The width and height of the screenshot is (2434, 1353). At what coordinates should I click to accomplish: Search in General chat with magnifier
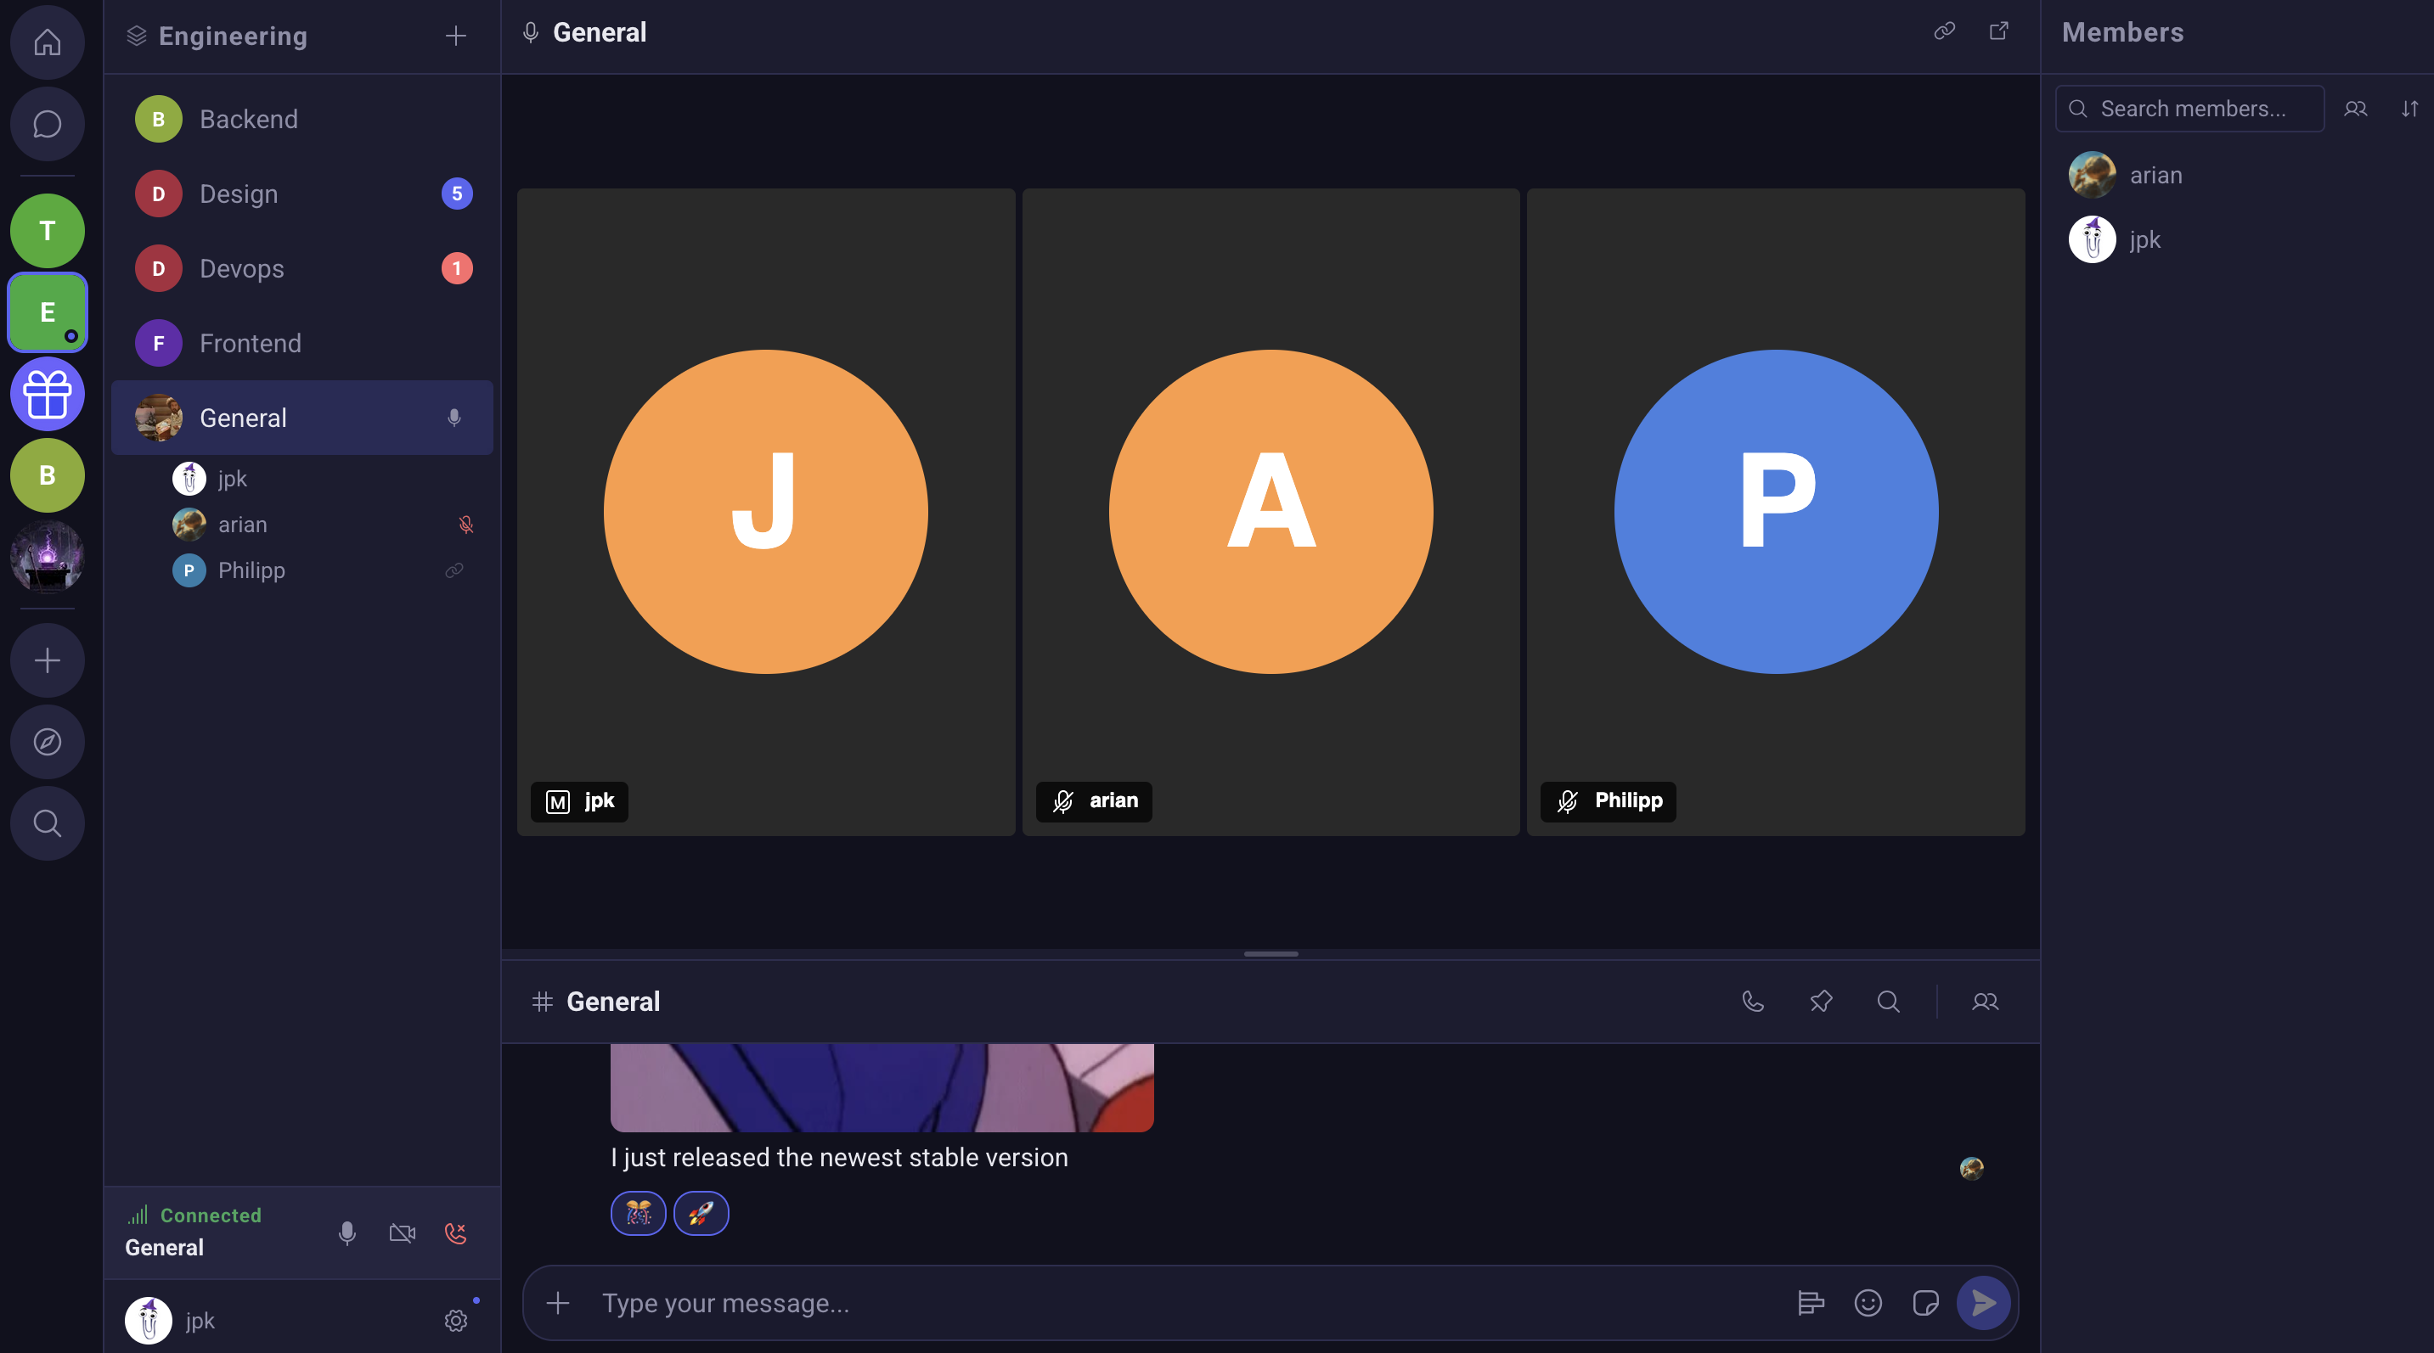[1888, 1002]
